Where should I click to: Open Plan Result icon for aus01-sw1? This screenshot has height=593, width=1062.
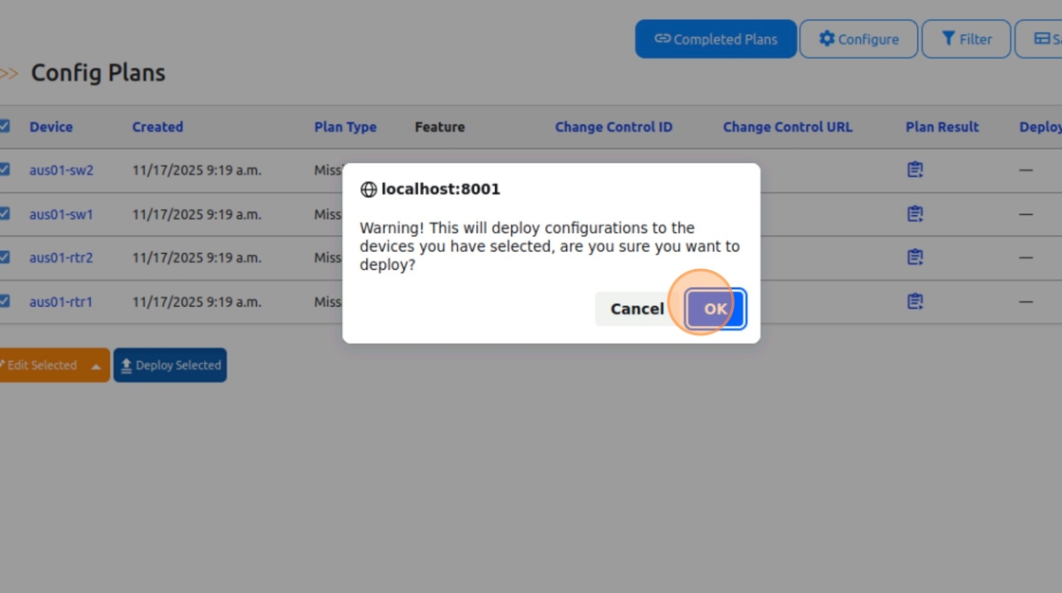pyautogui.click(x=915, y=214)
